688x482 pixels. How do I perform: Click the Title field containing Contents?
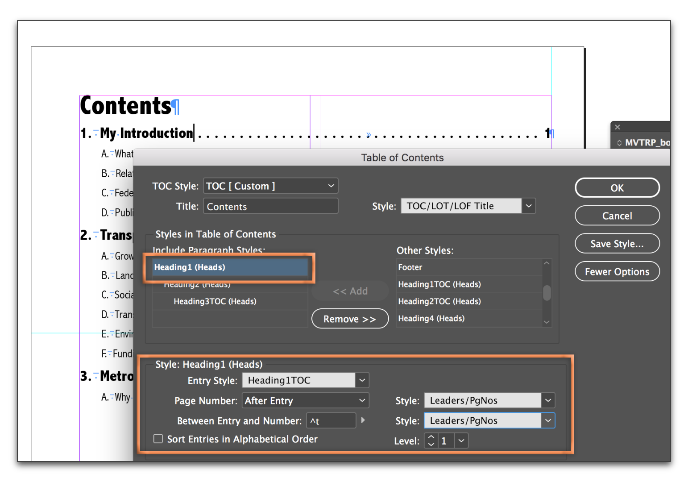point(270,206)
